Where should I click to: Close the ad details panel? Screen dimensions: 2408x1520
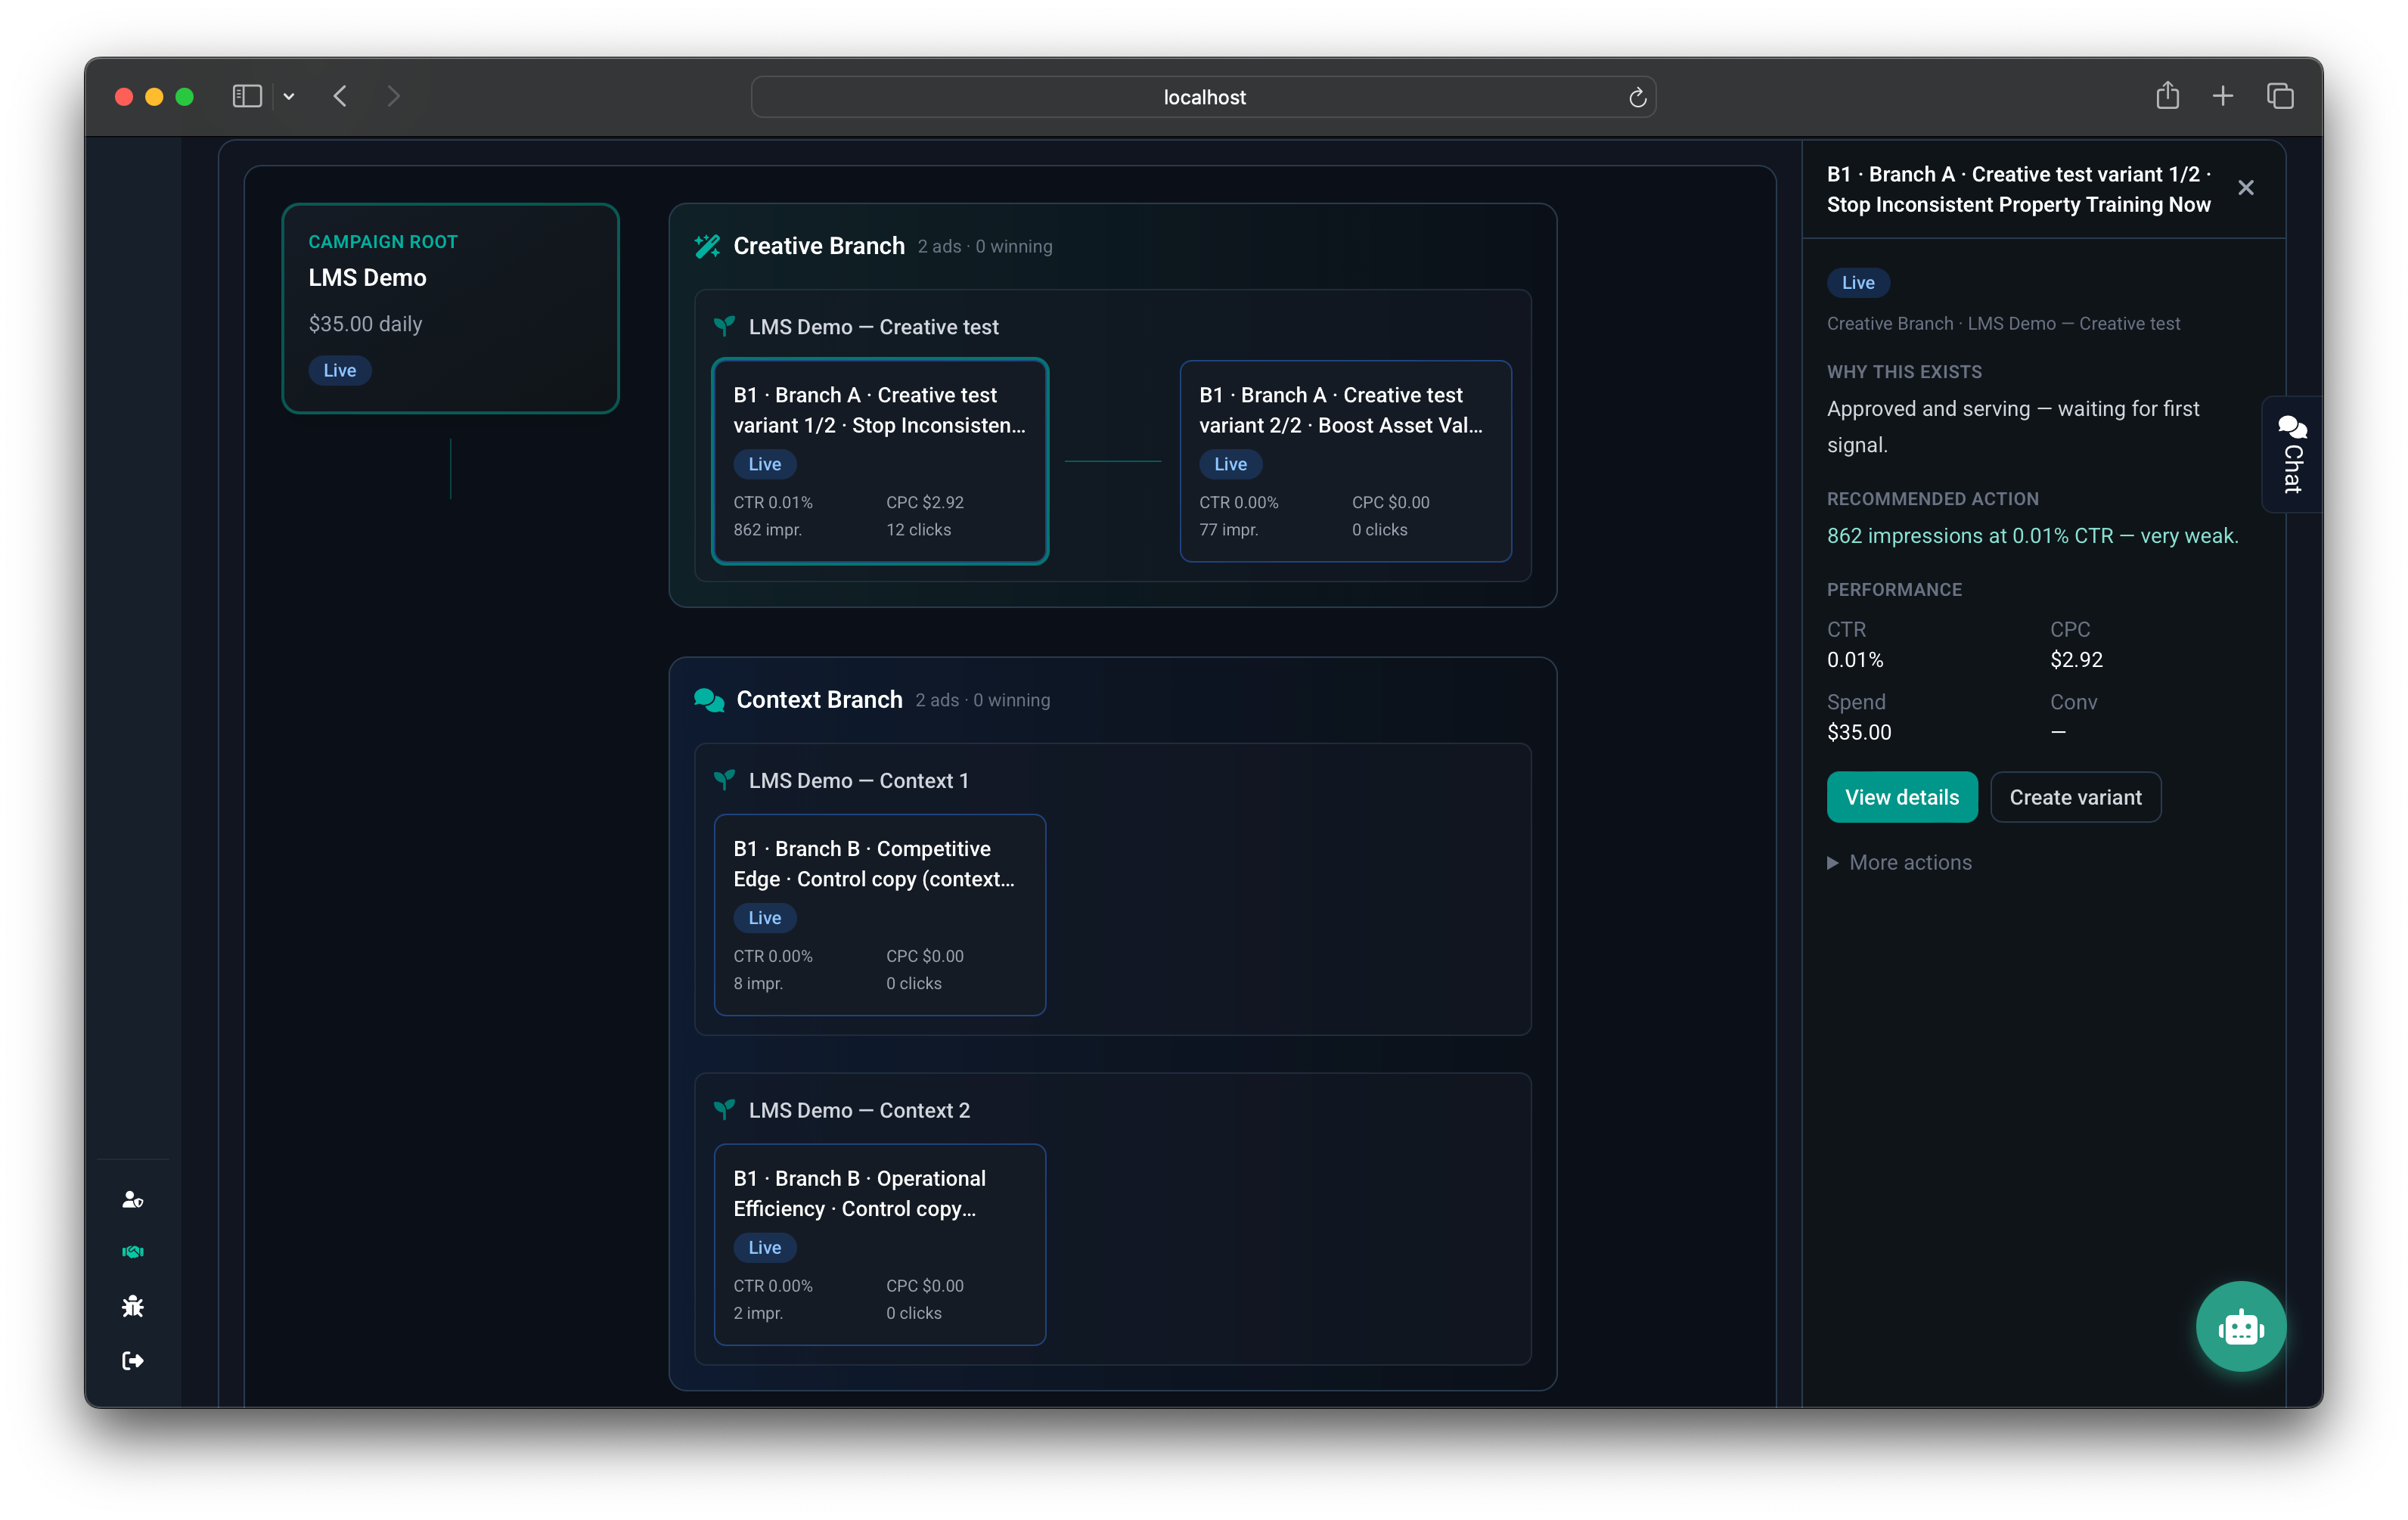[2246, 188]
